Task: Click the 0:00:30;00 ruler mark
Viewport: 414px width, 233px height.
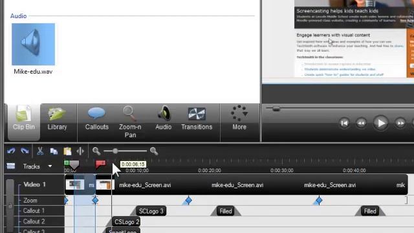Action: 282,171
